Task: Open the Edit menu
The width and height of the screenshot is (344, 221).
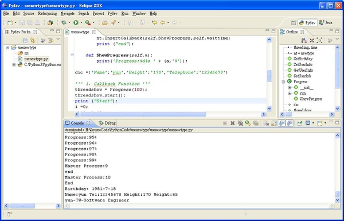Action: tap(16, 13)
